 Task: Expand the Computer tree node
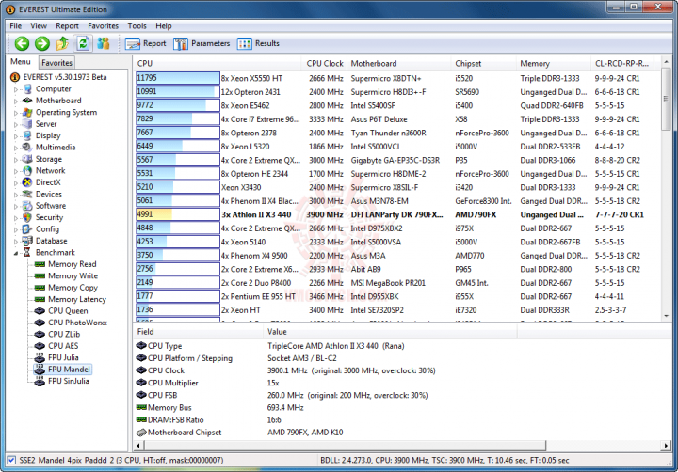pos(16,89)
